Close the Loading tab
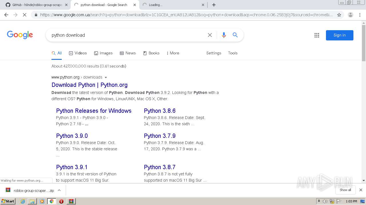Viewport: 366px width, 205px height. point(203,5)
